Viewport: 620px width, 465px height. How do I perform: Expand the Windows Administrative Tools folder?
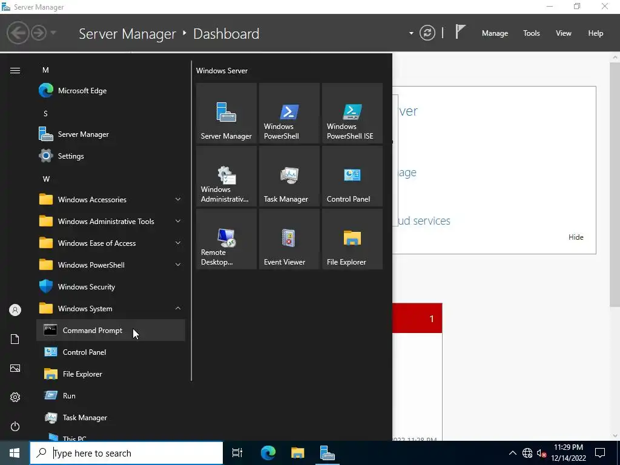111,221
